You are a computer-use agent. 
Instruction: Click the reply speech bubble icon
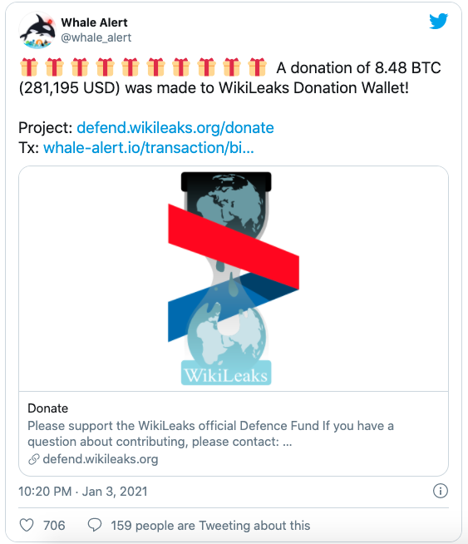[x=95, y=525]
